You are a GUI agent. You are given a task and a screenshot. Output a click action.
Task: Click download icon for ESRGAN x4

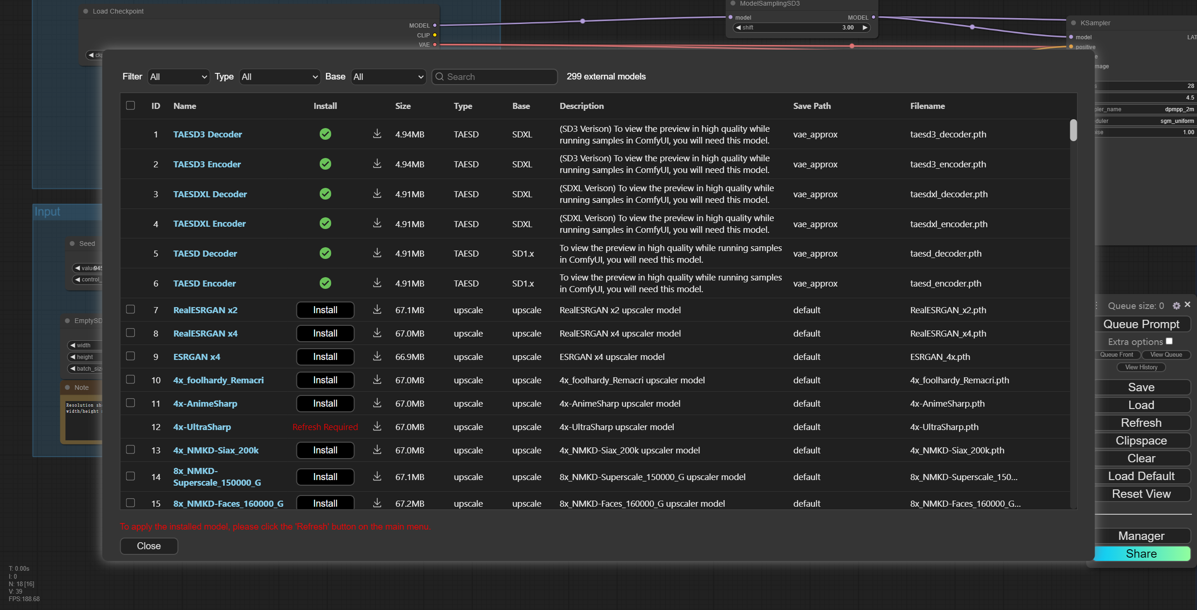377,357
